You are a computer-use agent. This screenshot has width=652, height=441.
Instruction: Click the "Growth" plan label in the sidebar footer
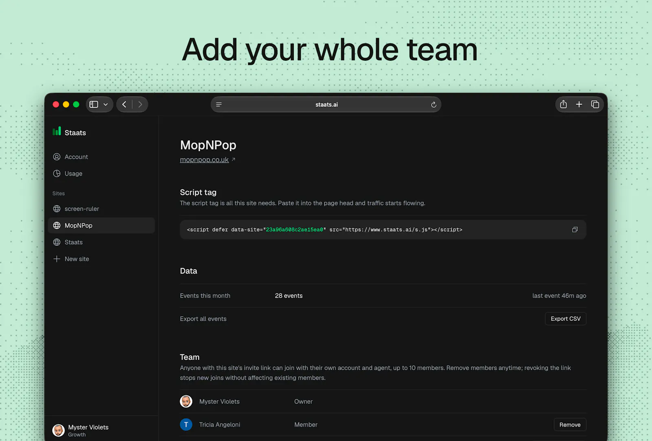77,435
